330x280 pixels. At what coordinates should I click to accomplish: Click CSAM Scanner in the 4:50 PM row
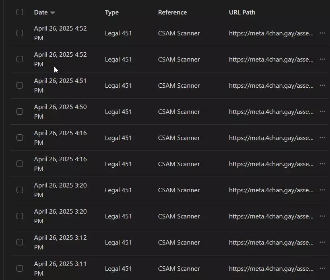click(179, 112)
